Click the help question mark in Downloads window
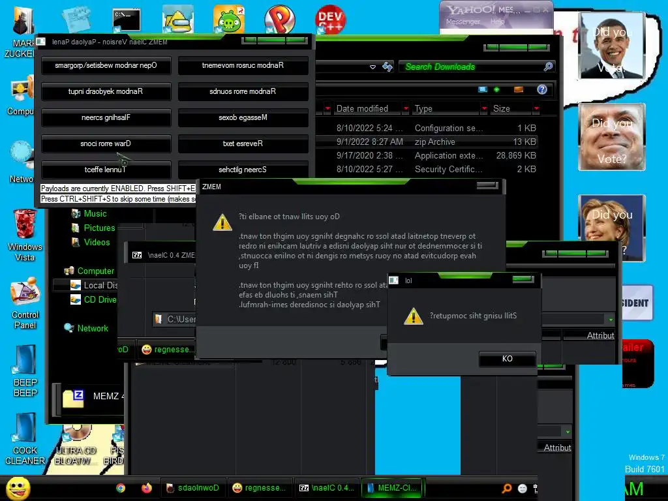 pyautogui.click(x=542, y=89)
